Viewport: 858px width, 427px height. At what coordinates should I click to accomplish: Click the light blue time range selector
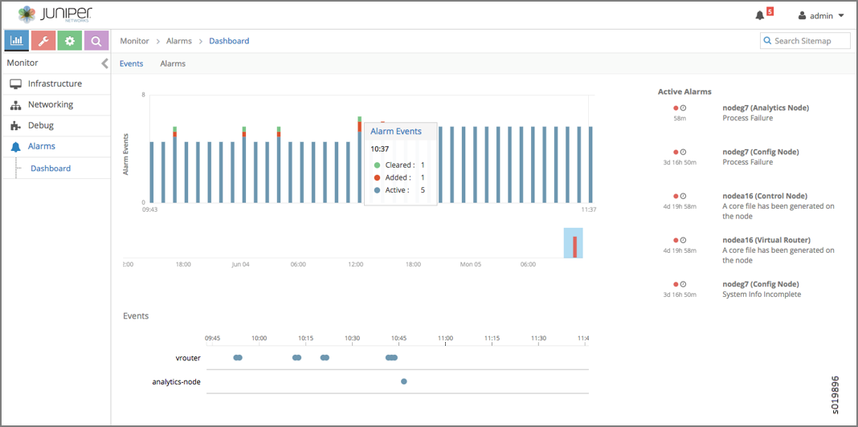click(574, 243)
